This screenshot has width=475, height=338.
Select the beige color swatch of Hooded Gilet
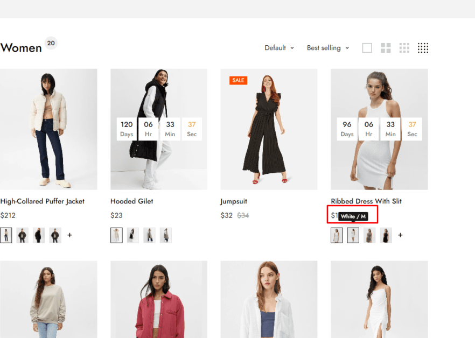coord(116,235)
